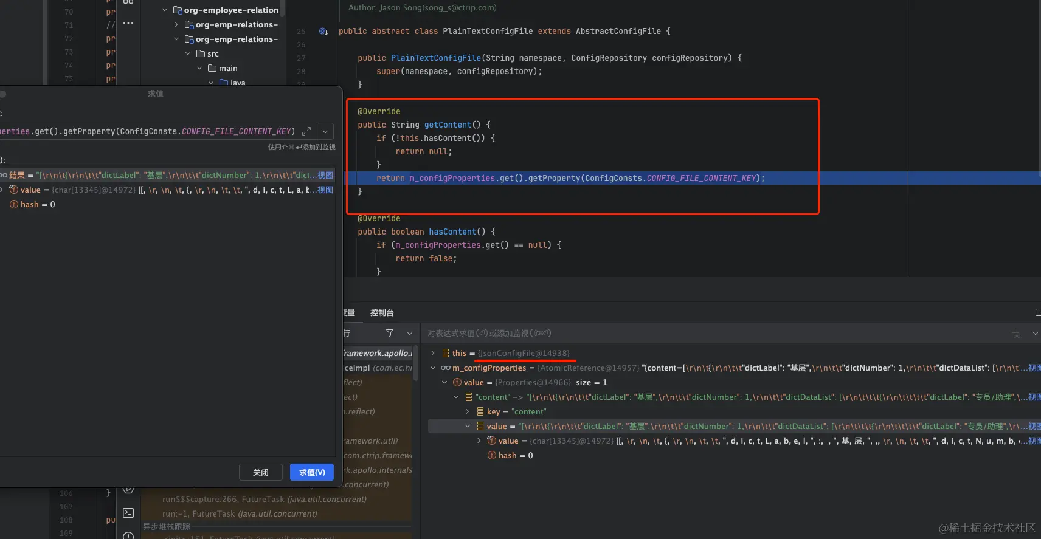This screenshot has height=539, width=1041.
Task: Click the layout settings icon in debug panel
Action: [1037, 312]
